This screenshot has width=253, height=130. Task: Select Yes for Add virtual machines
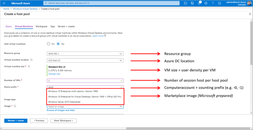58,44
